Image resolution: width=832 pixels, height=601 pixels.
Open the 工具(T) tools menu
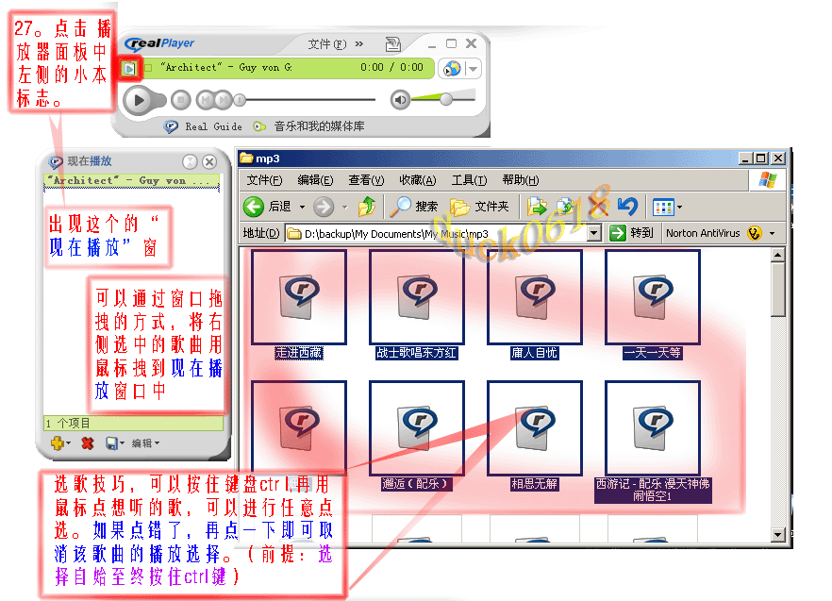point(469,180)
